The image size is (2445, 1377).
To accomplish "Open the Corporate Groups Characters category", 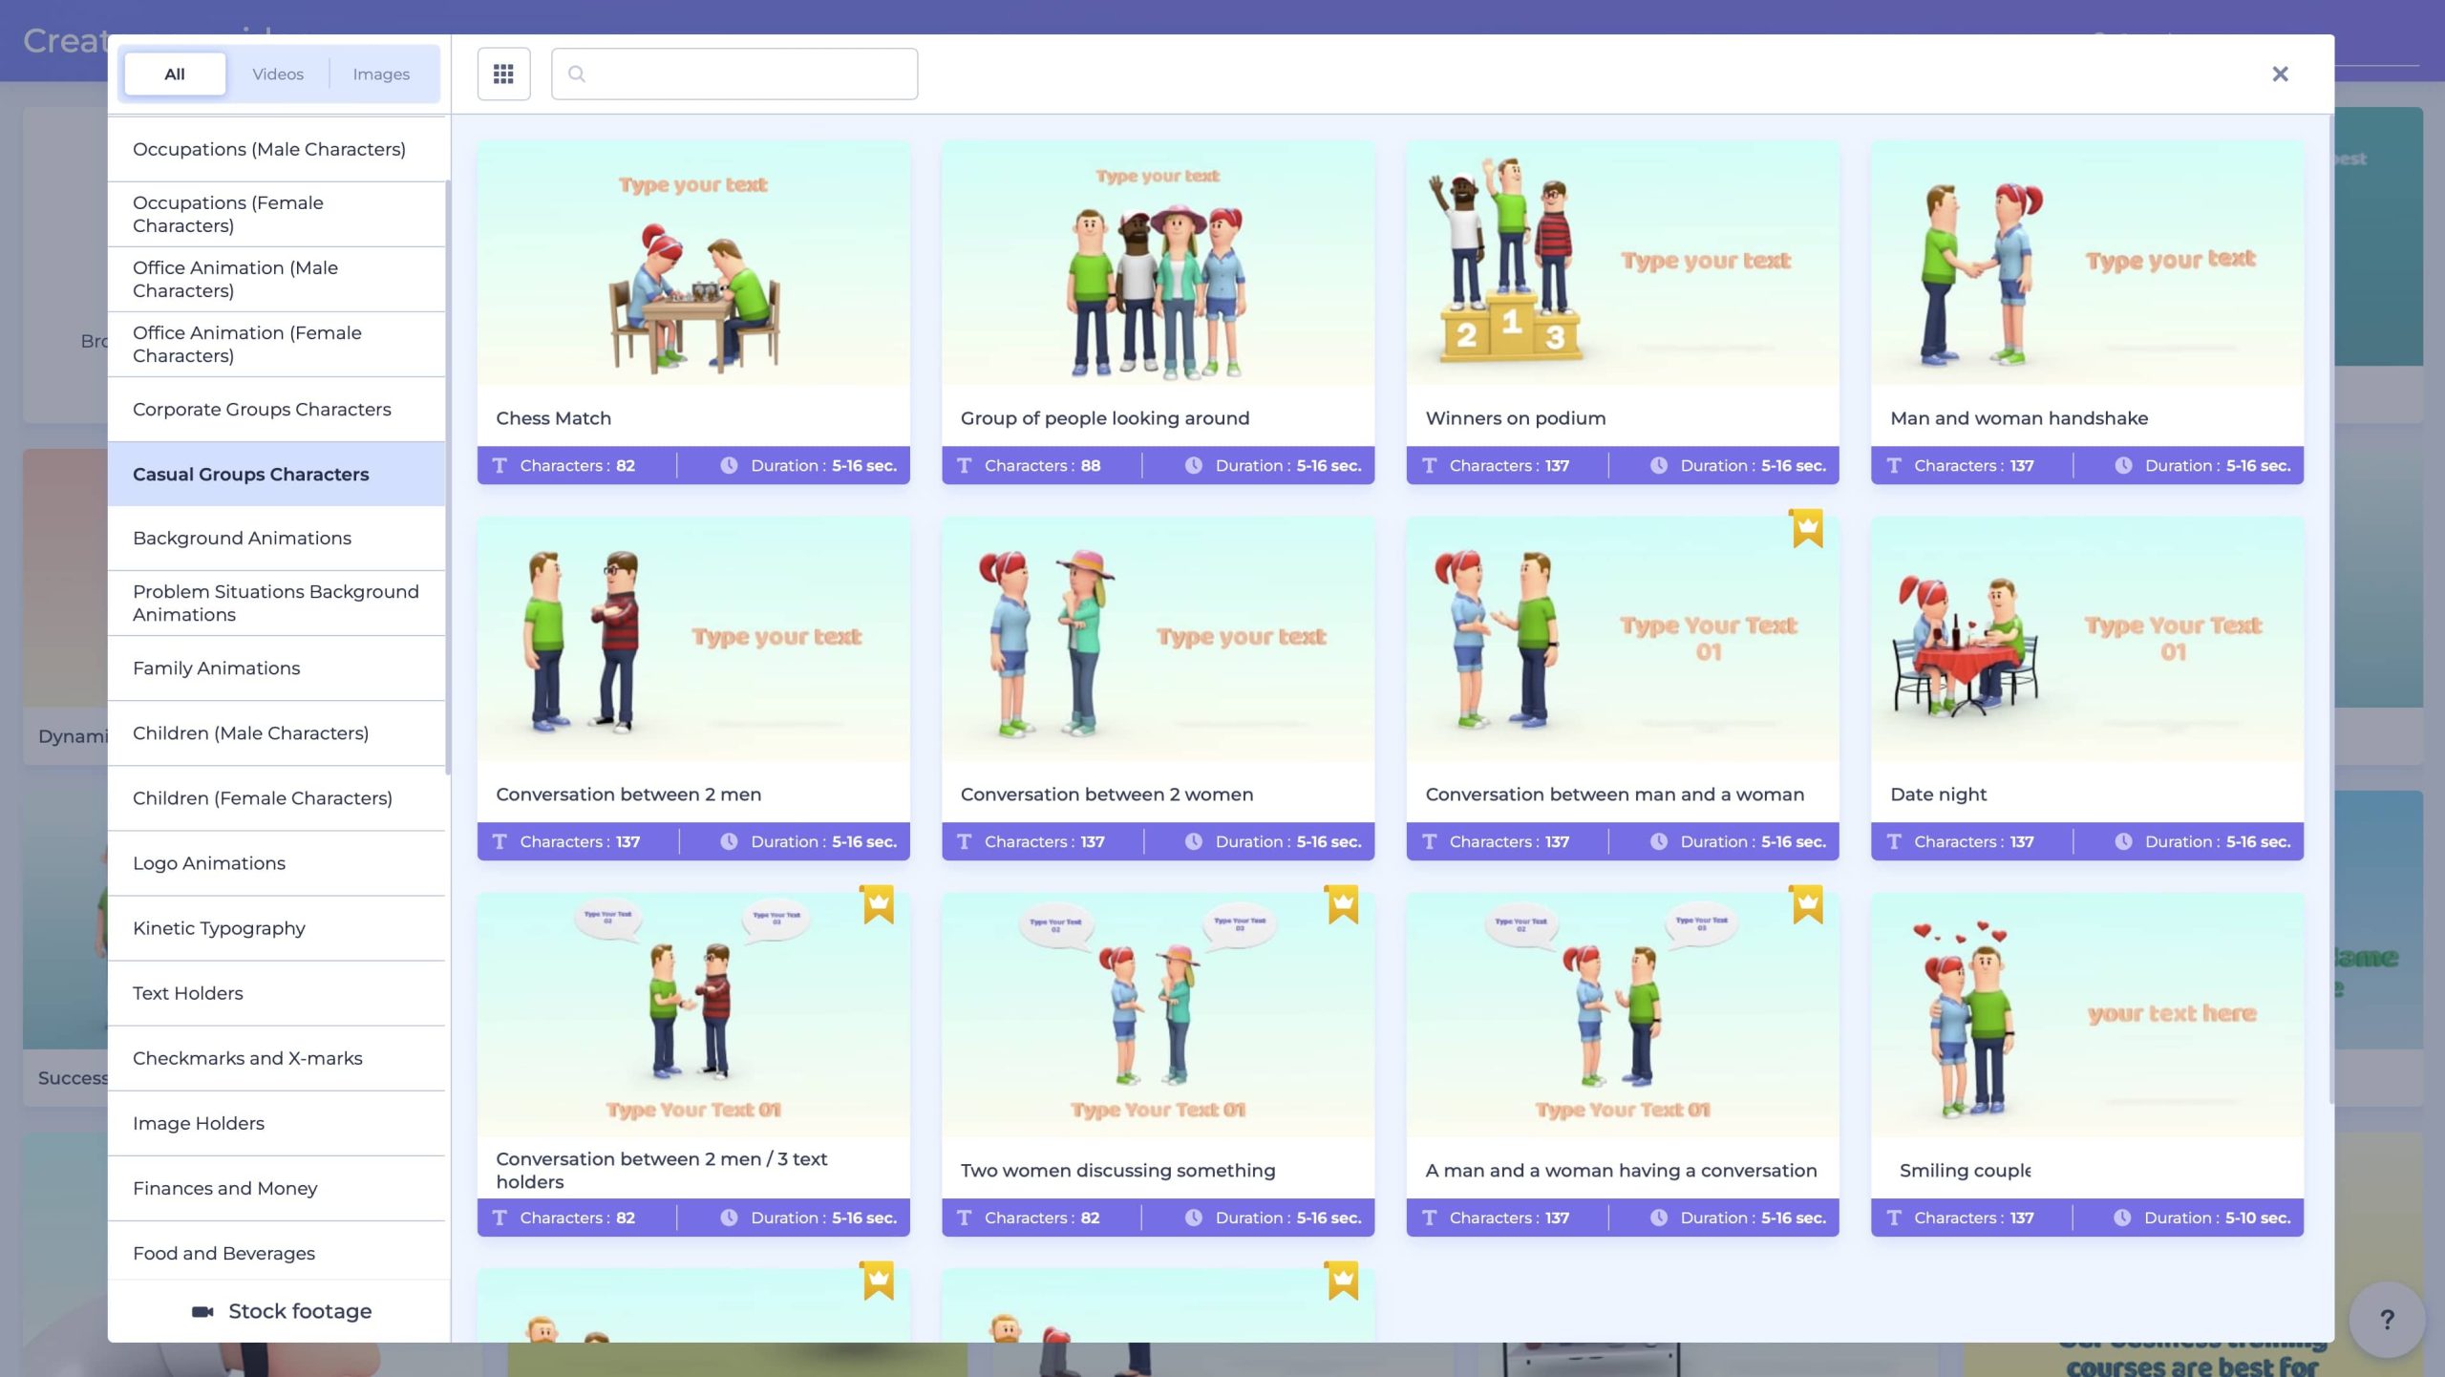I will pyautogui.click(x=262, y=409).
